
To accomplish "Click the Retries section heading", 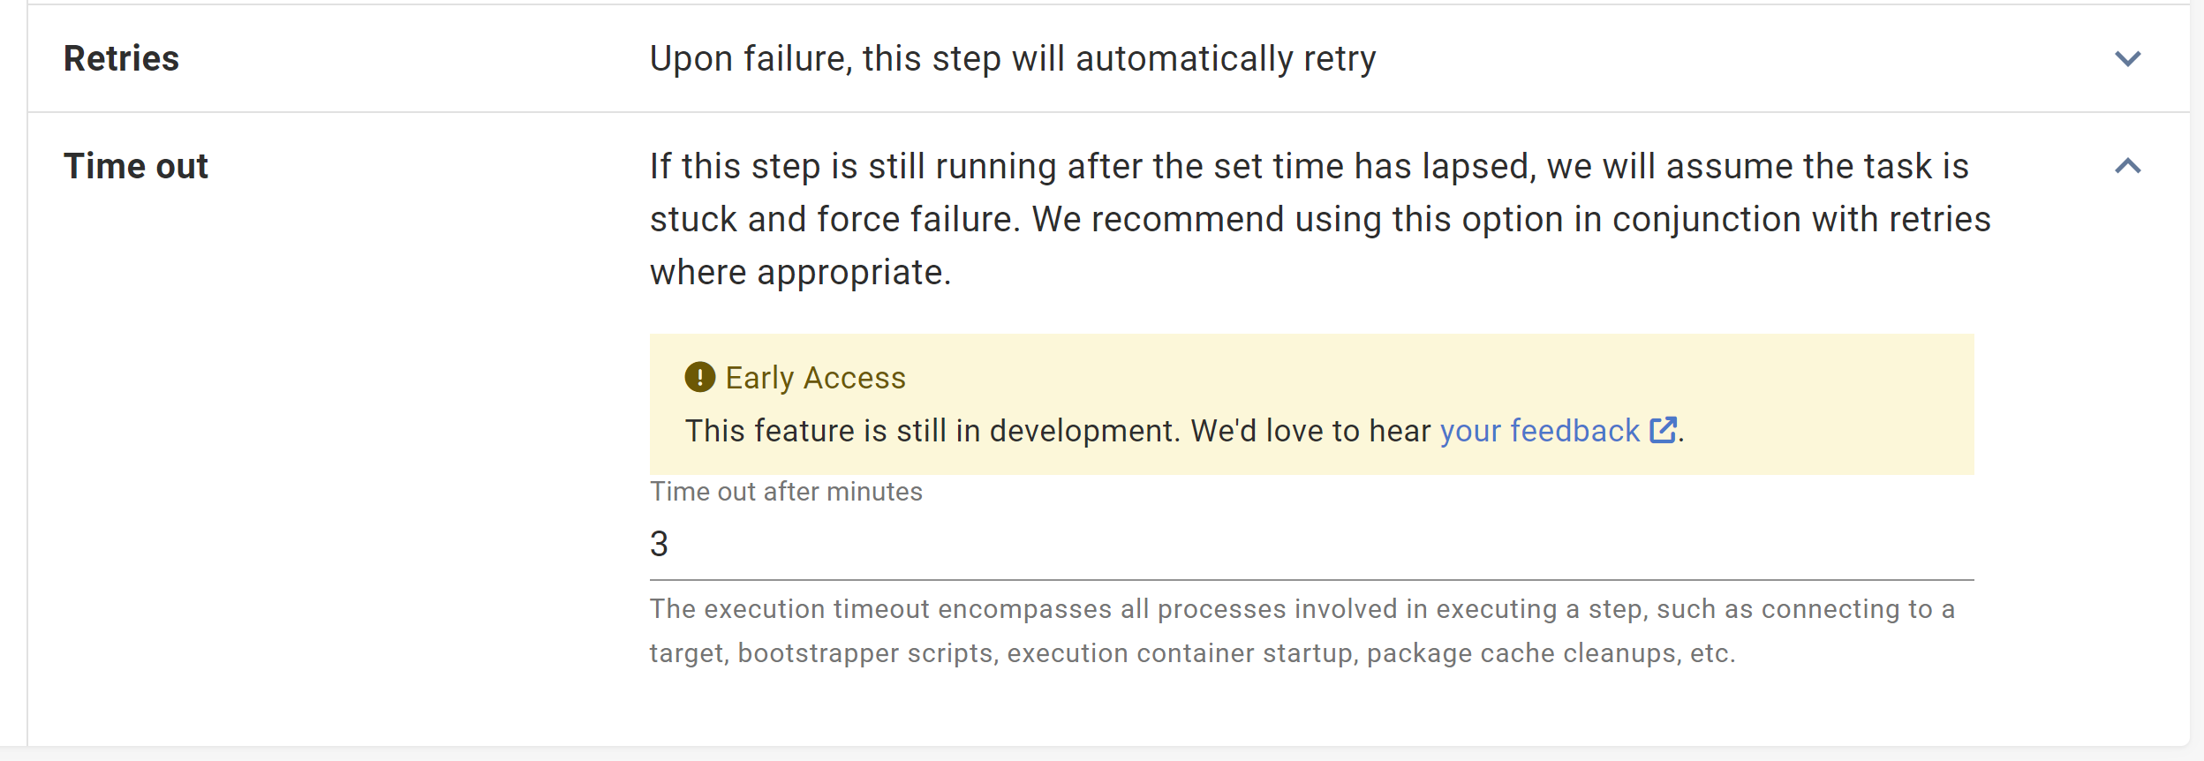I will pyautogui.click(x=122, y=59).
